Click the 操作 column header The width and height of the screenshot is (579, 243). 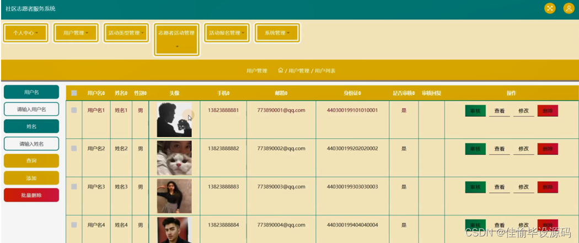(x=511, y=93)
